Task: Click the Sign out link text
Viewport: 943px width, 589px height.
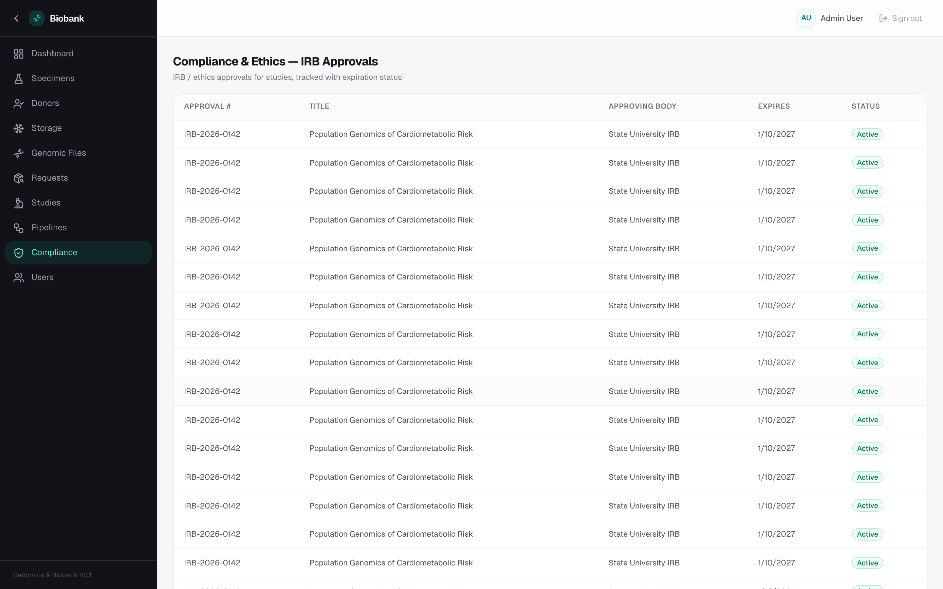Action: pyautogui.click(x=907, y=18)
